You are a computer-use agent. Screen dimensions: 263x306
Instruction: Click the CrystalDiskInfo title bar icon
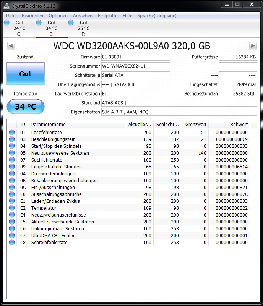click(6, 6)
